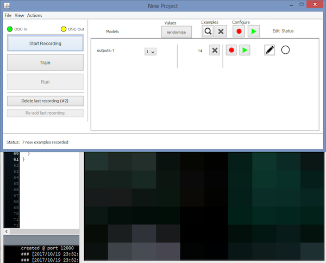This screenshot has width=326, height=263.
Task: Toggle recording for the outputs-1 row
Action: tap(231, 50)
